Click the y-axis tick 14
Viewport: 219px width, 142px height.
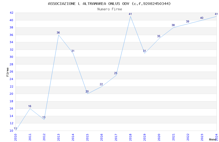coord(11,116)
